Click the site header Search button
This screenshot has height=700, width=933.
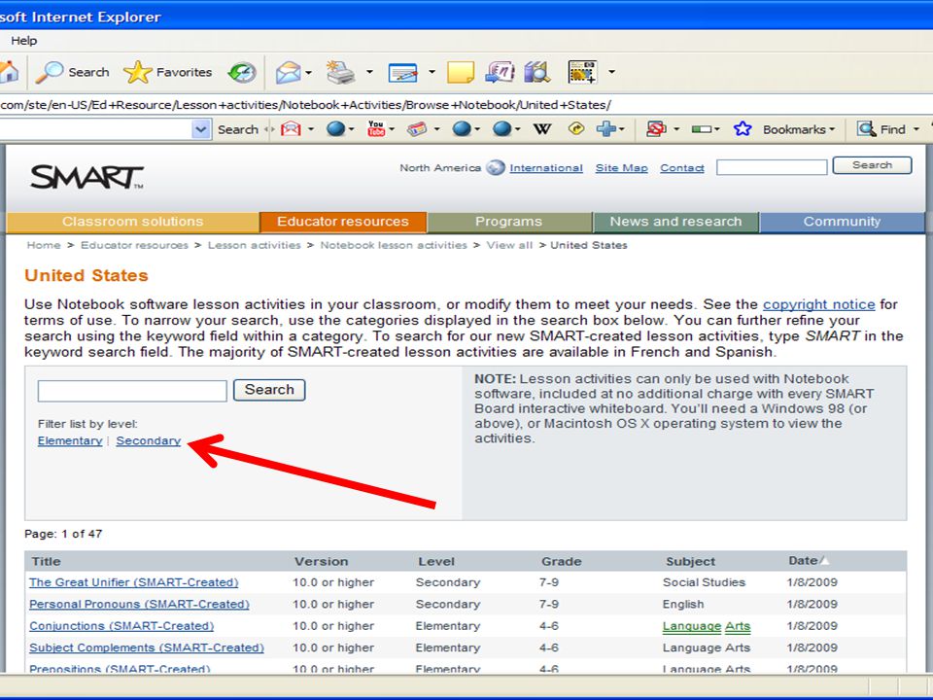(x=873, y=165)
